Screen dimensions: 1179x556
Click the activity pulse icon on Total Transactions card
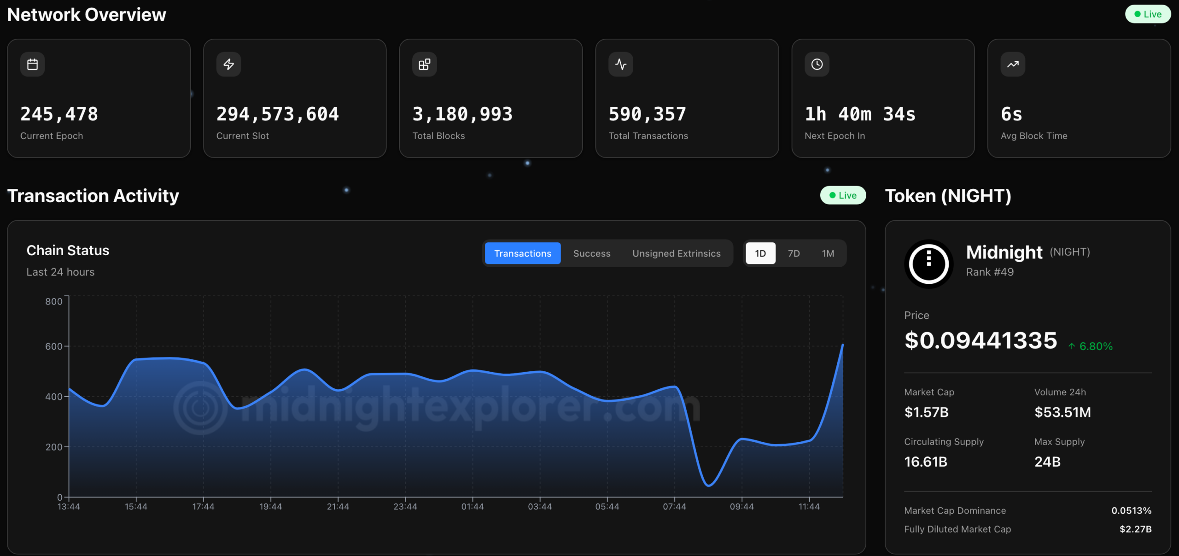click(621, 64)
